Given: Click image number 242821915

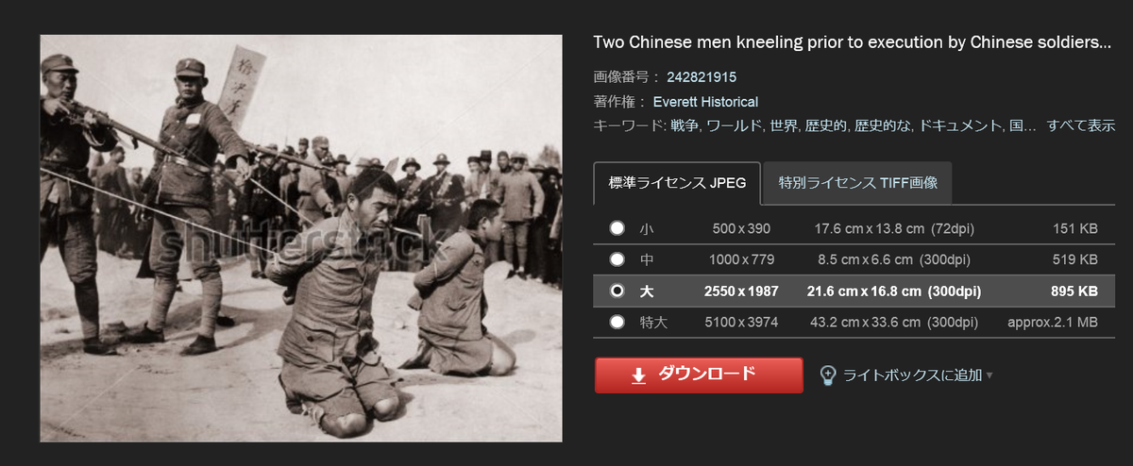Looking at the screenshot, I should click(702, 77).
